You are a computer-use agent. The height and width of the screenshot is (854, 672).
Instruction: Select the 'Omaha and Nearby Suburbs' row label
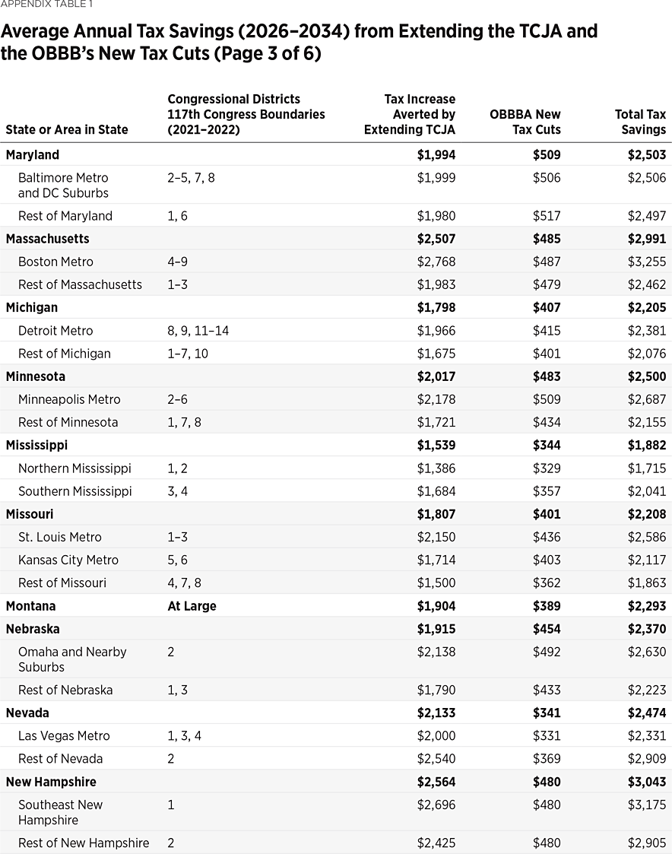[72, 659]
